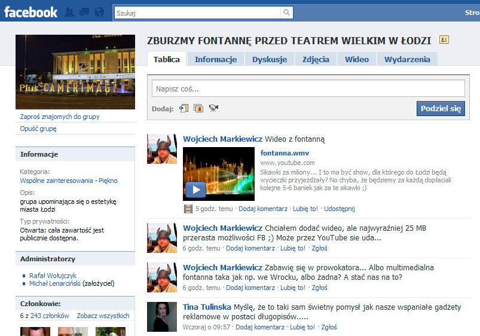Click Wojciech Markiewicz avatar on prowokatora post
480x336 pixels.
(162, 277)
